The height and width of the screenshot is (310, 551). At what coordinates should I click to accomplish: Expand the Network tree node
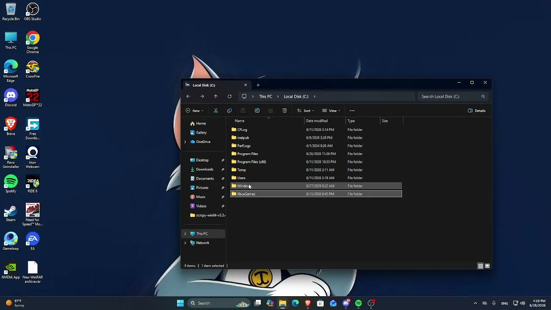(186, 243)
